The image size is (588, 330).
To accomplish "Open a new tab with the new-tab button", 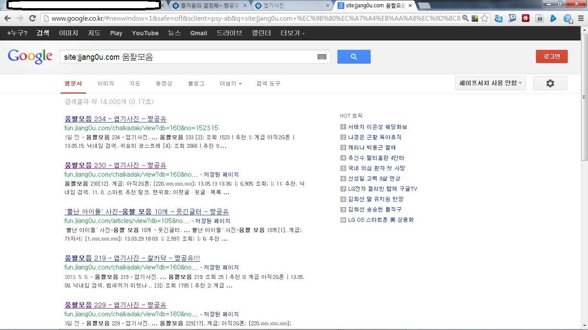I will [x=424, y=6].
